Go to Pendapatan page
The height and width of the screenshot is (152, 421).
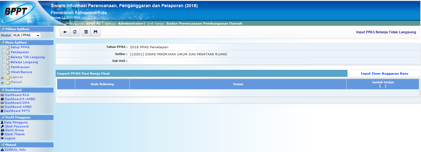pos(20,52)
